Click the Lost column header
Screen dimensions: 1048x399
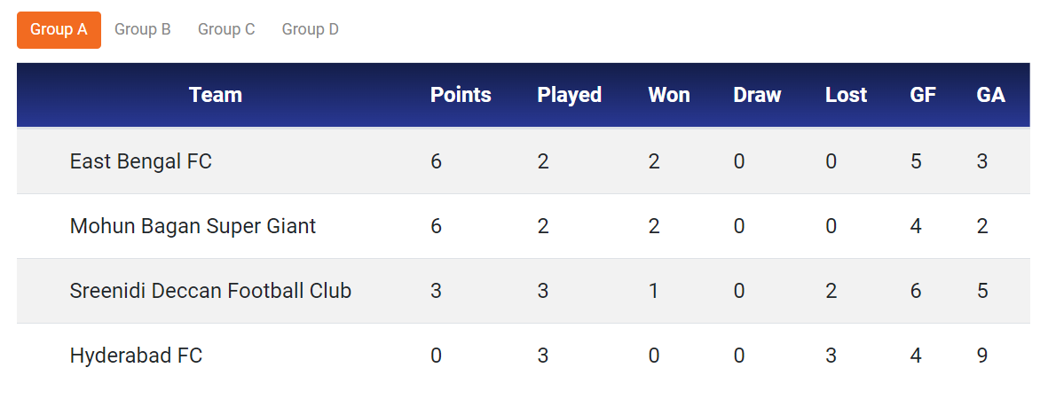coord(846,95)
